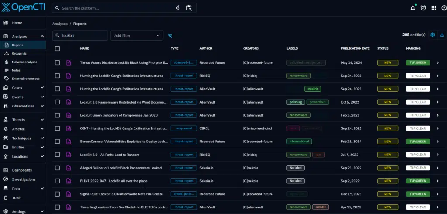
Task: Open the Add filter dropdown
Action: coord(137,36)
